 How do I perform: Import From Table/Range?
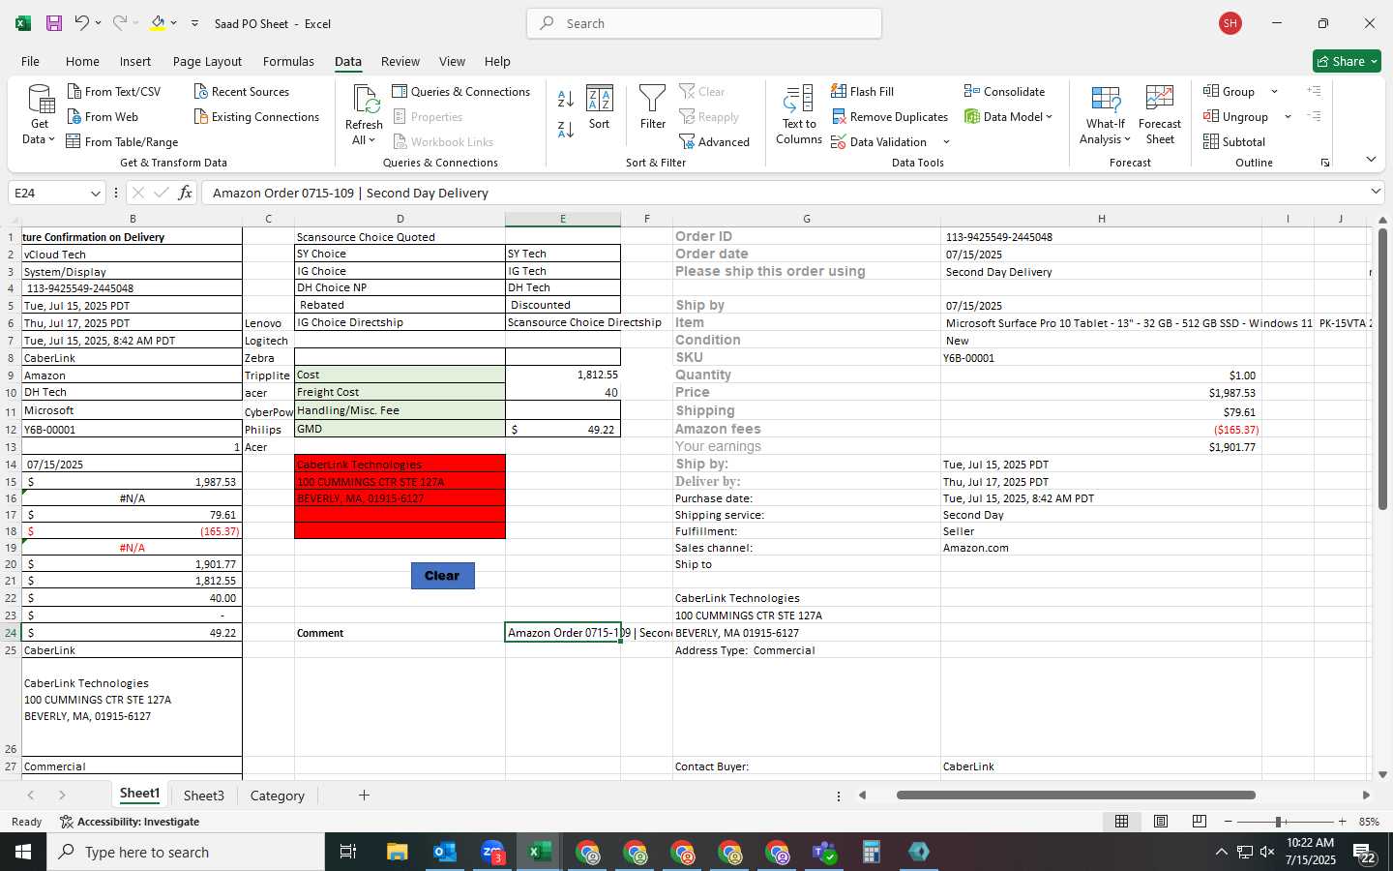(123, 141)
